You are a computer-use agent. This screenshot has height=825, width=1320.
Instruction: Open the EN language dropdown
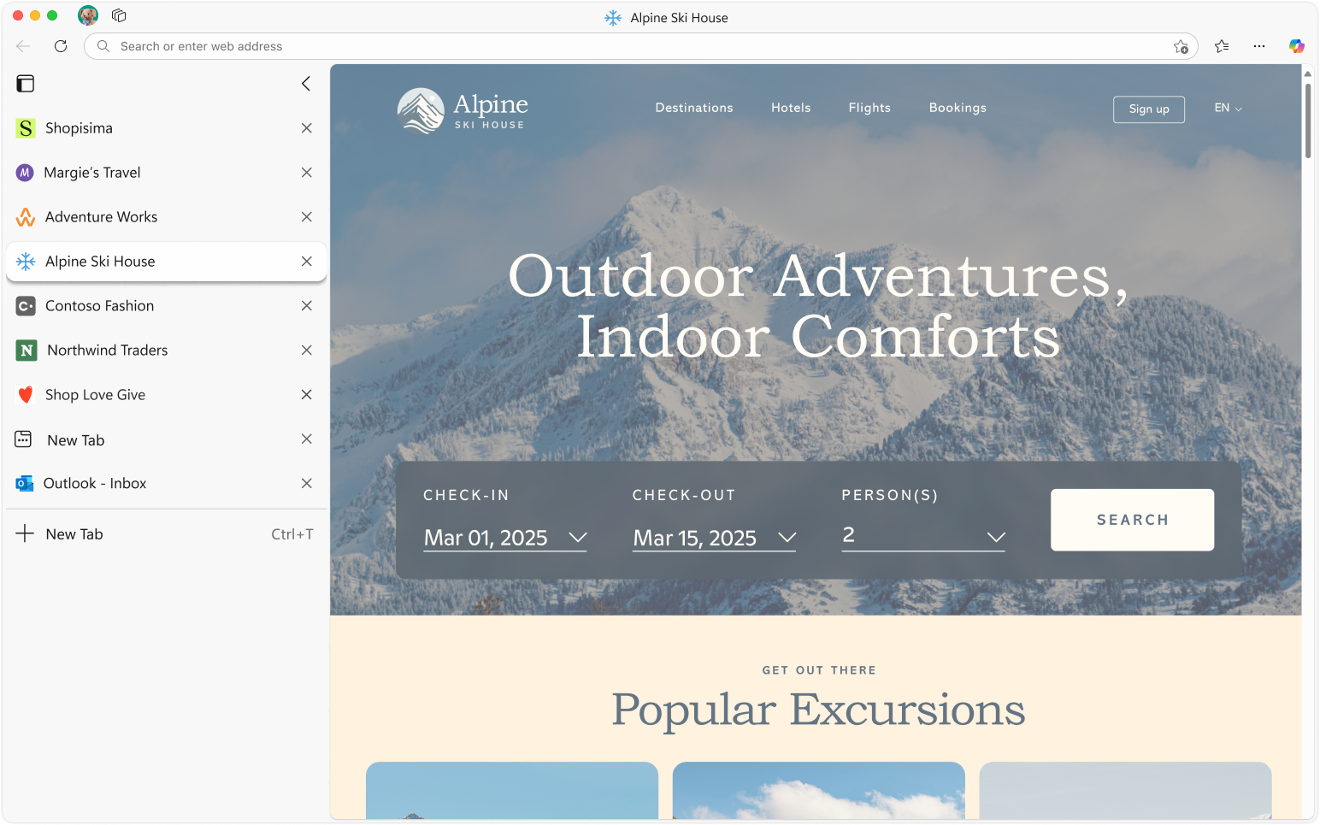(x=1228, y=108)
